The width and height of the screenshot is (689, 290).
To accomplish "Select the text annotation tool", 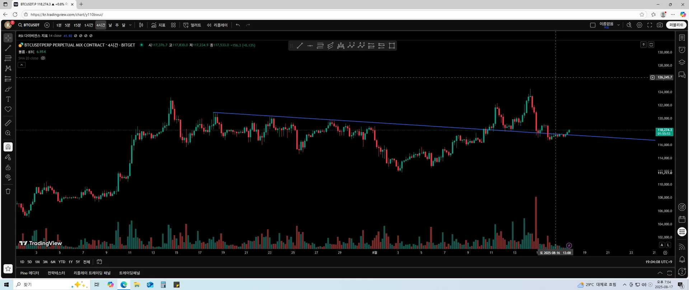I will pyautogui.click(x=8, y=99).
